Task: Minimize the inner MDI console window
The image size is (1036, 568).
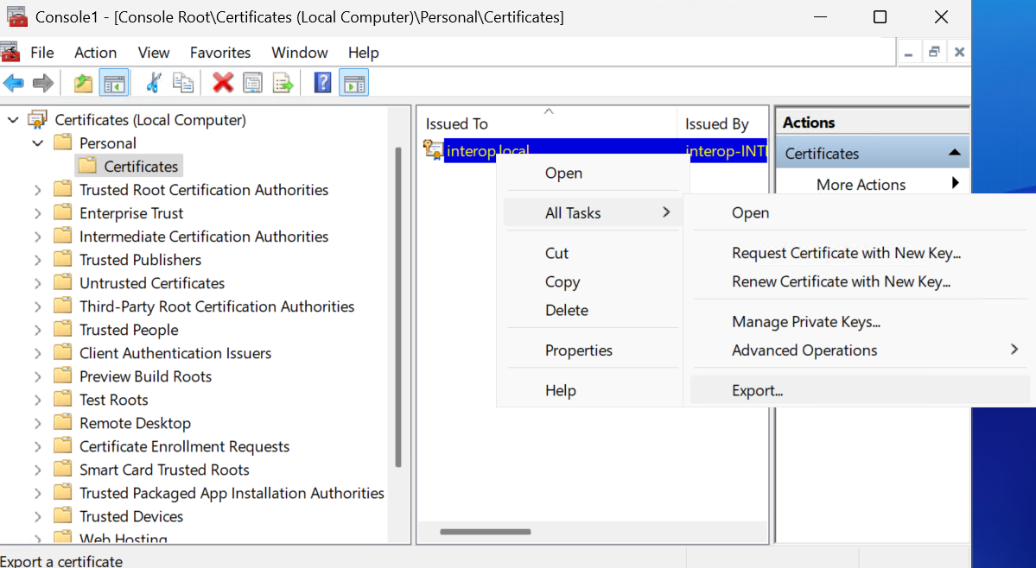Action: (x=908, y=52)
